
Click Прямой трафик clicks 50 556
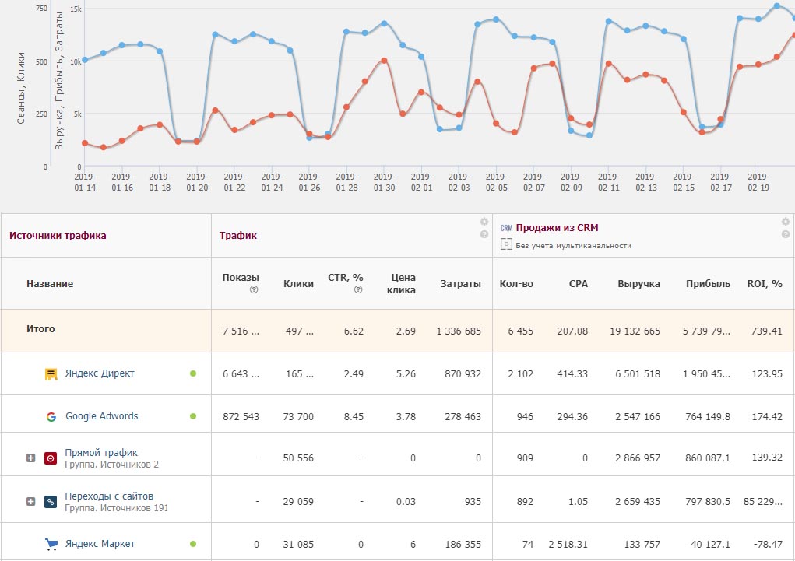[298, 458]
